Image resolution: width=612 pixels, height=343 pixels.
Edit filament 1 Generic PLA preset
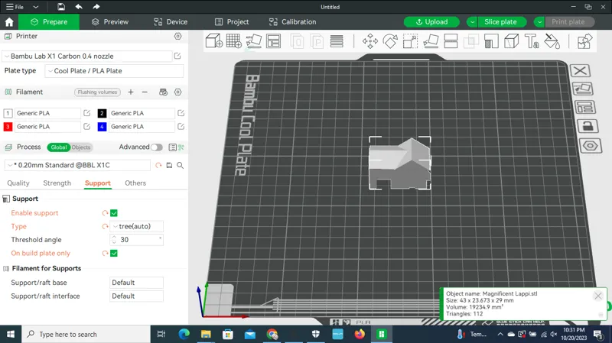point(87,113)
